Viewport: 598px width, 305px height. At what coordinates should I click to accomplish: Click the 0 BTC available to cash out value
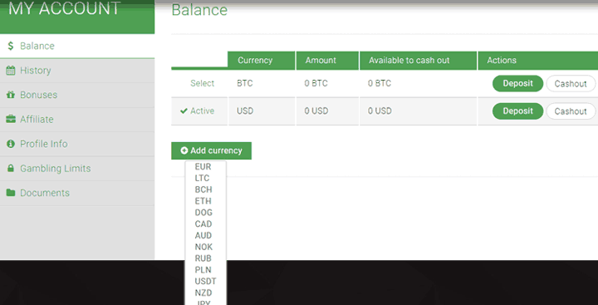(x=380, y=84)
